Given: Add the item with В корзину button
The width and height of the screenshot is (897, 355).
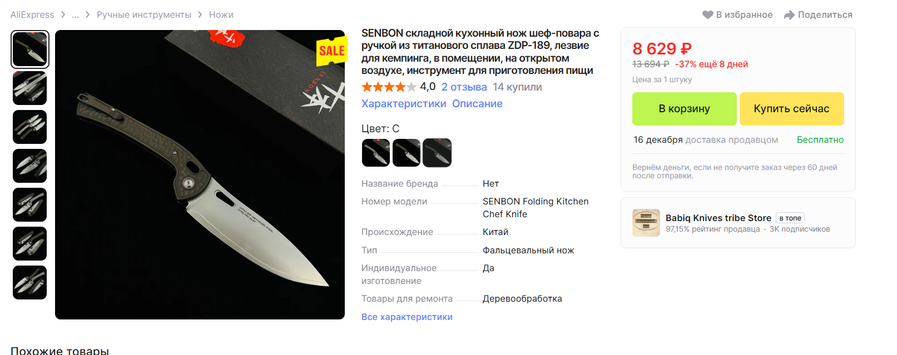Looking at the screenshot, I should pyautogui.click(x=685, y=109).
